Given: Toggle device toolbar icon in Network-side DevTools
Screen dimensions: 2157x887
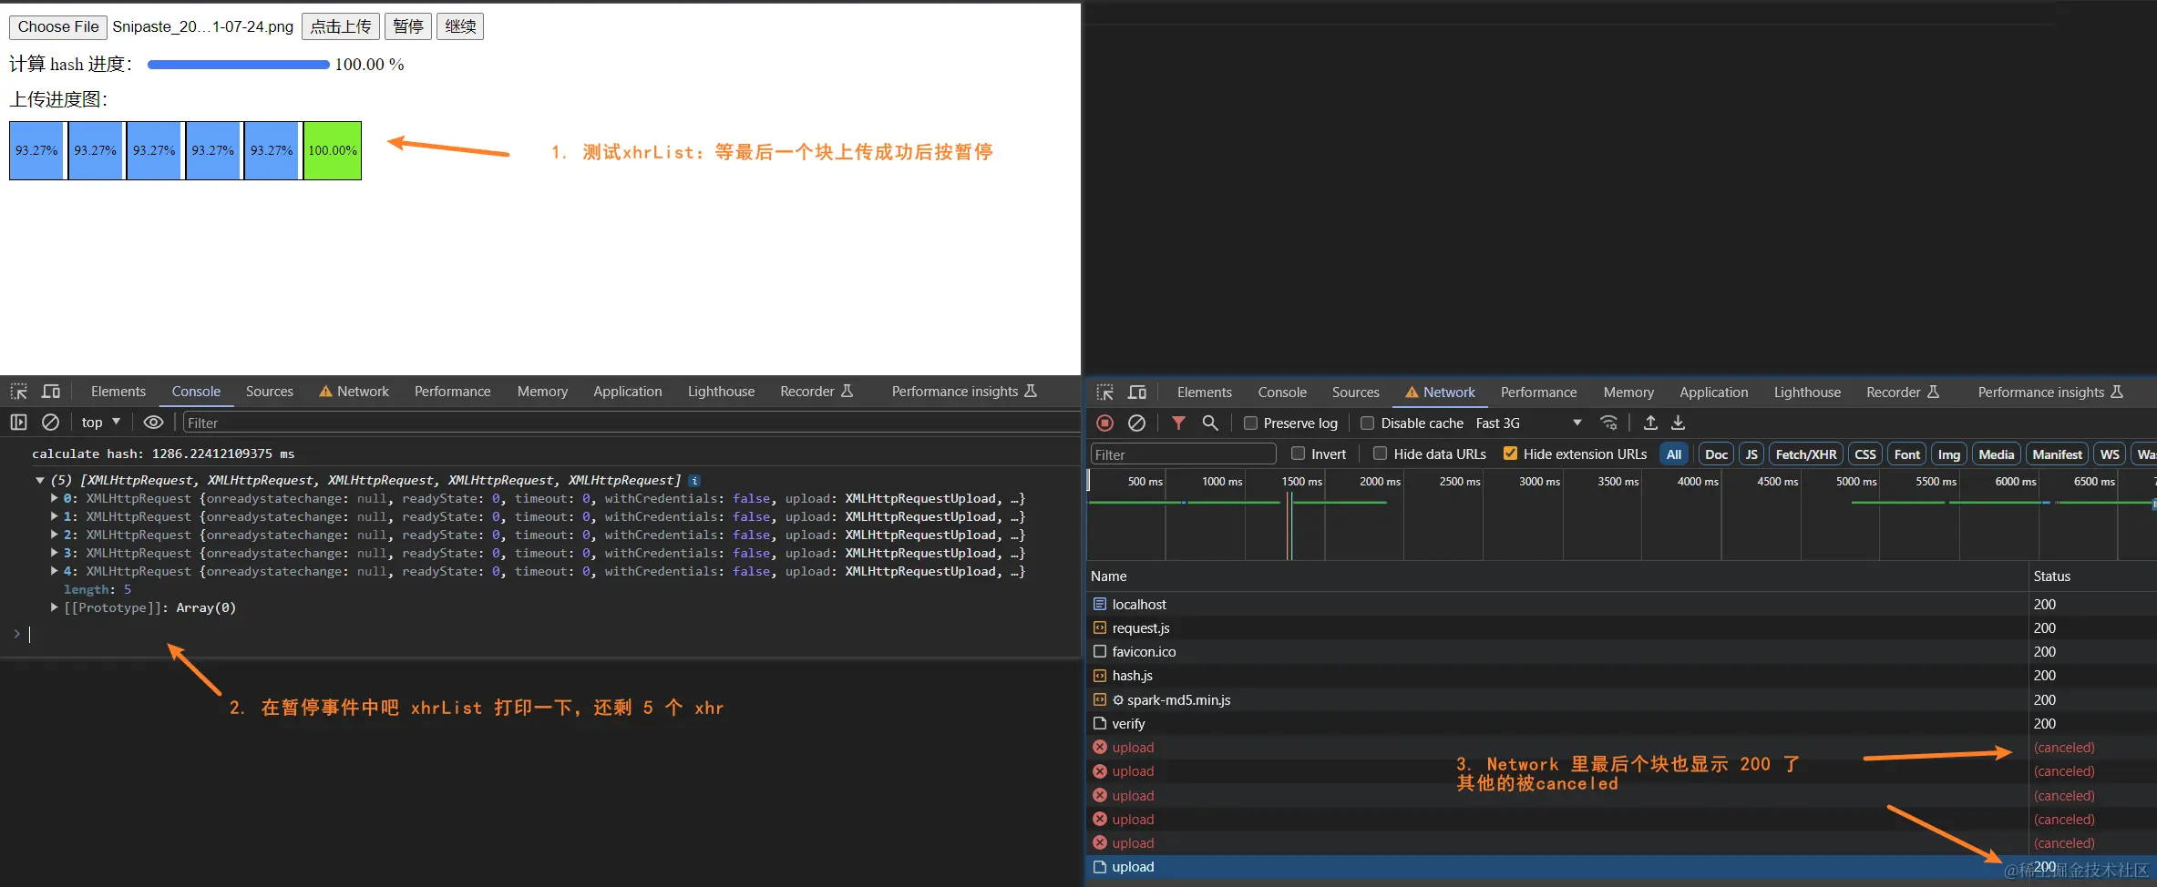Looking at the screenshot, I should (x=1137, y=393).
